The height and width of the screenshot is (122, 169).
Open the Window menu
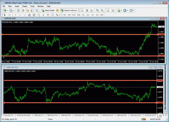coord(41,6)
